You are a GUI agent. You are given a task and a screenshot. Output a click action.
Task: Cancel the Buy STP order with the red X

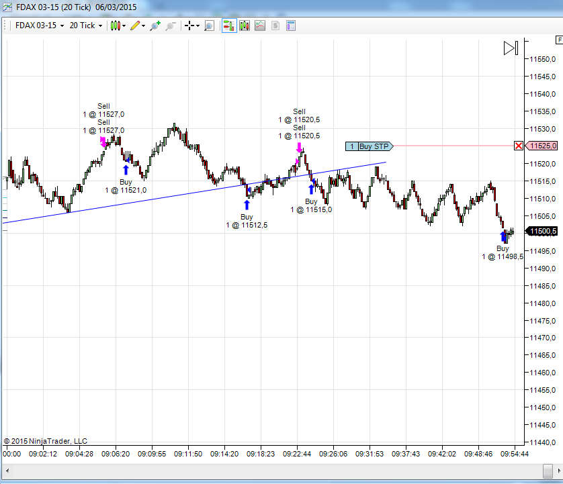click(x=519, y=146)
